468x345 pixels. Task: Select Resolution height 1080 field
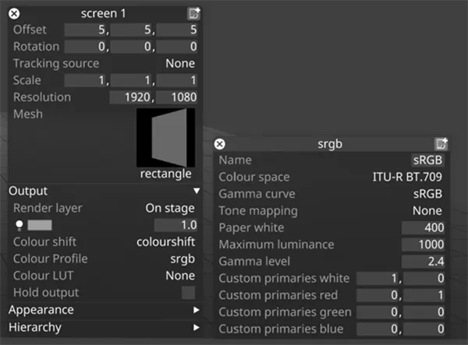pos(176,97)
